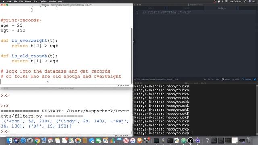The width and height of the screenshot is (258, 145).
Task: Open Notes from the dock
Action: coord(57,141)
